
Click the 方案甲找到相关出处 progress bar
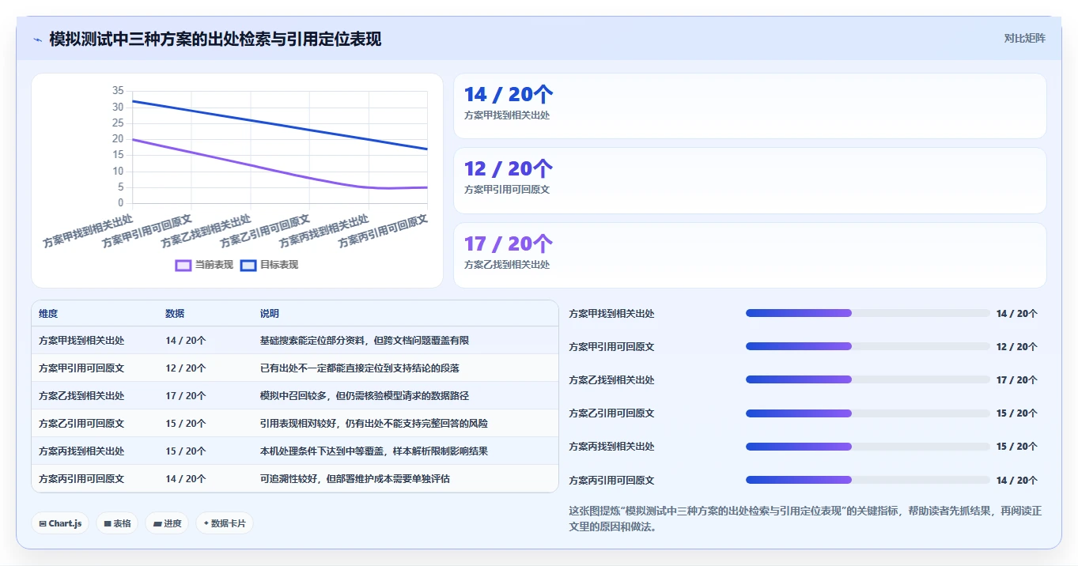(x=868, y=314)
